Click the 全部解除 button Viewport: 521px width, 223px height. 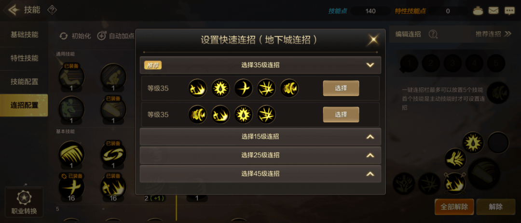point(454,207)
